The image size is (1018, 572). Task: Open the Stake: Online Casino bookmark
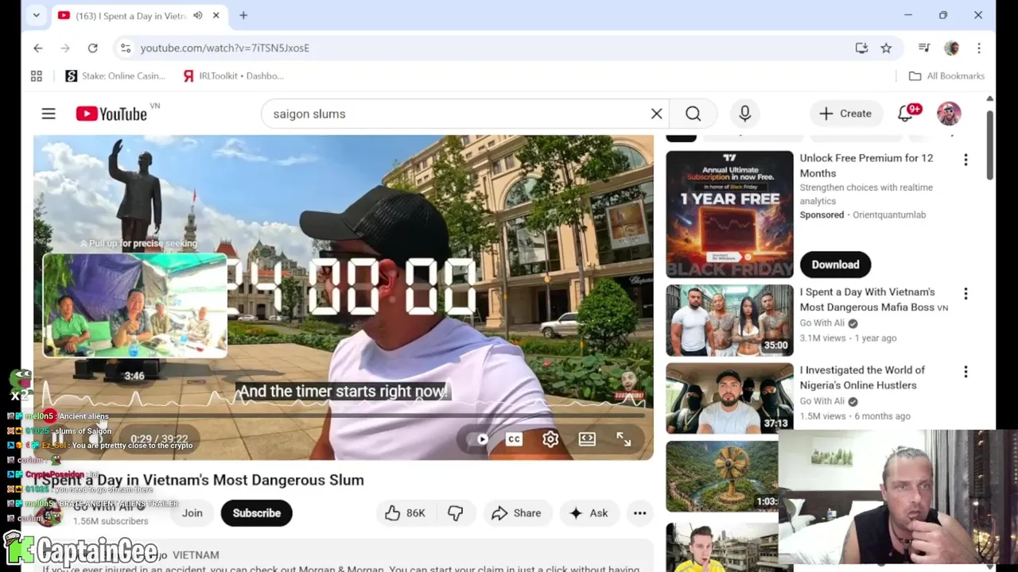(116, 75)
